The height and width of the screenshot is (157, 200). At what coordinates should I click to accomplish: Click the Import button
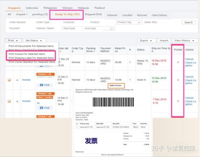pyautogui.click(x=164, y=41)
